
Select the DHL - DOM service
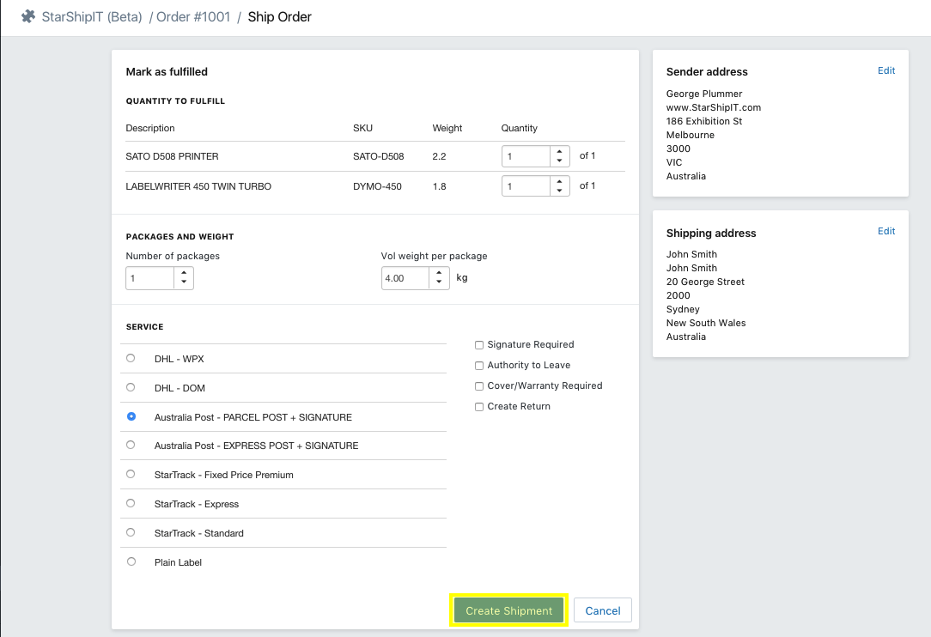click(131, 387)
